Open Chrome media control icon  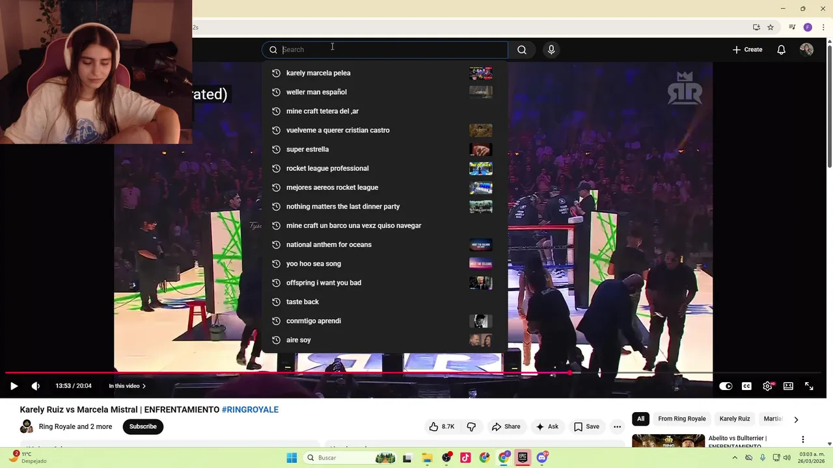click(x=792, y=27)
